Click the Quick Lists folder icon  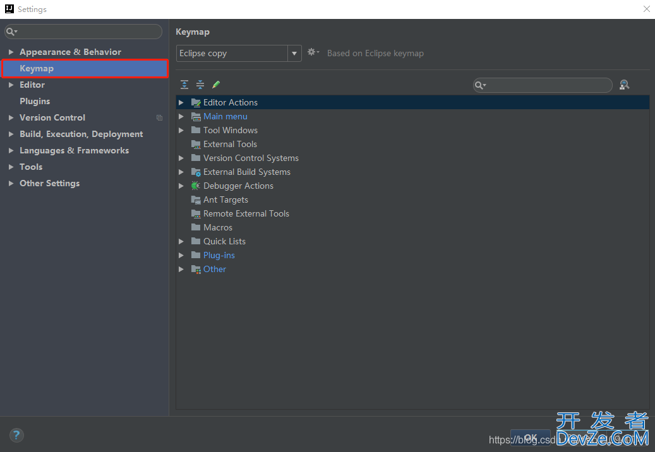196,241
